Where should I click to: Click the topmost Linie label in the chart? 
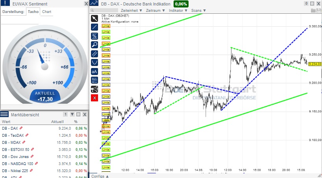[x=106, y=26]
